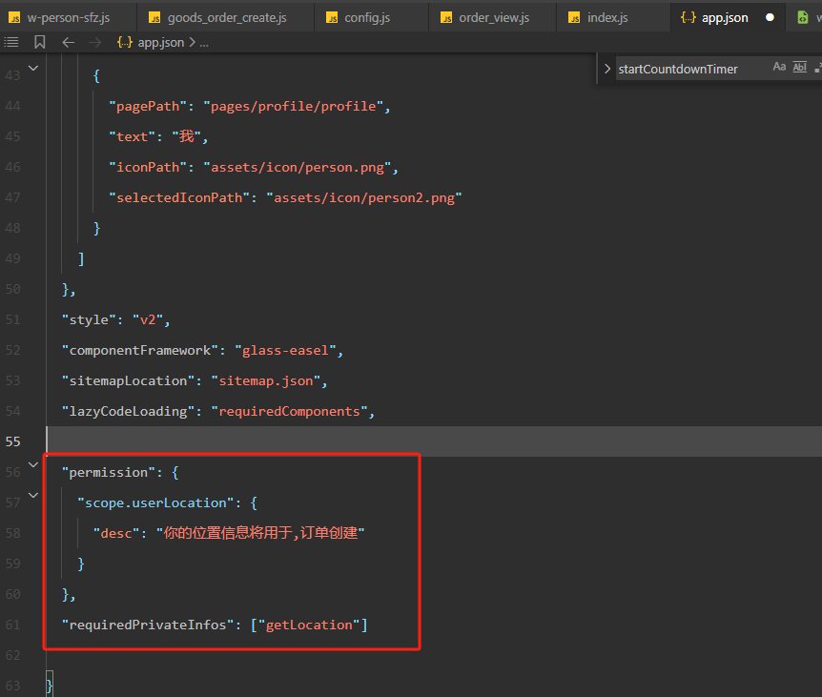Screen dimensions: 822x697
Task: Click the bookmark icon in the editor toolbar
Action: coord(39,43)
